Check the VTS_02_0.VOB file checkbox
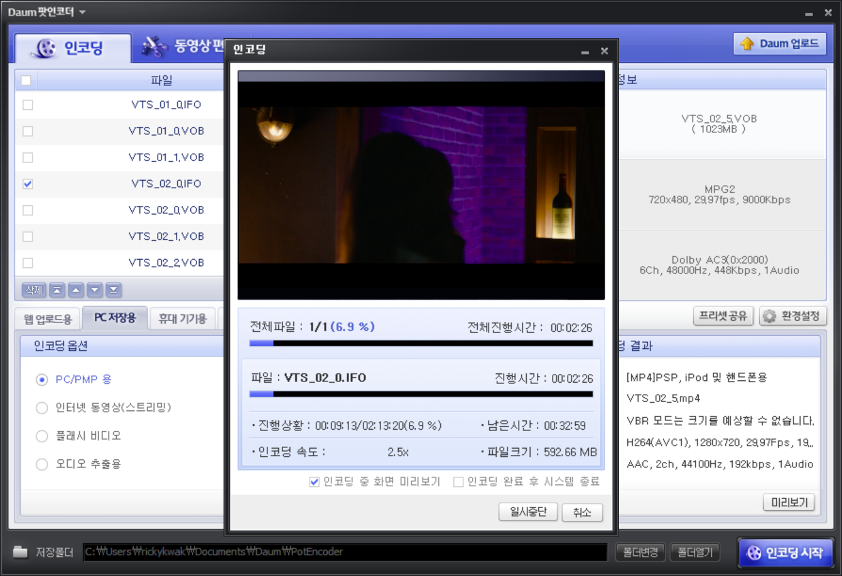Screen dimensions: 842x576 [28, 210]
